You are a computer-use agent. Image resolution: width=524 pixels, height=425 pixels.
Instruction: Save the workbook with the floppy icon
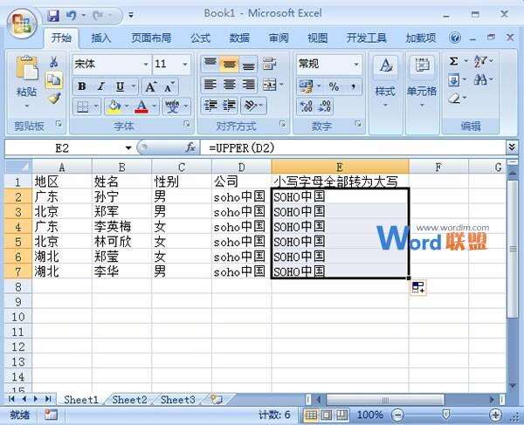click(x=53, y=16)
